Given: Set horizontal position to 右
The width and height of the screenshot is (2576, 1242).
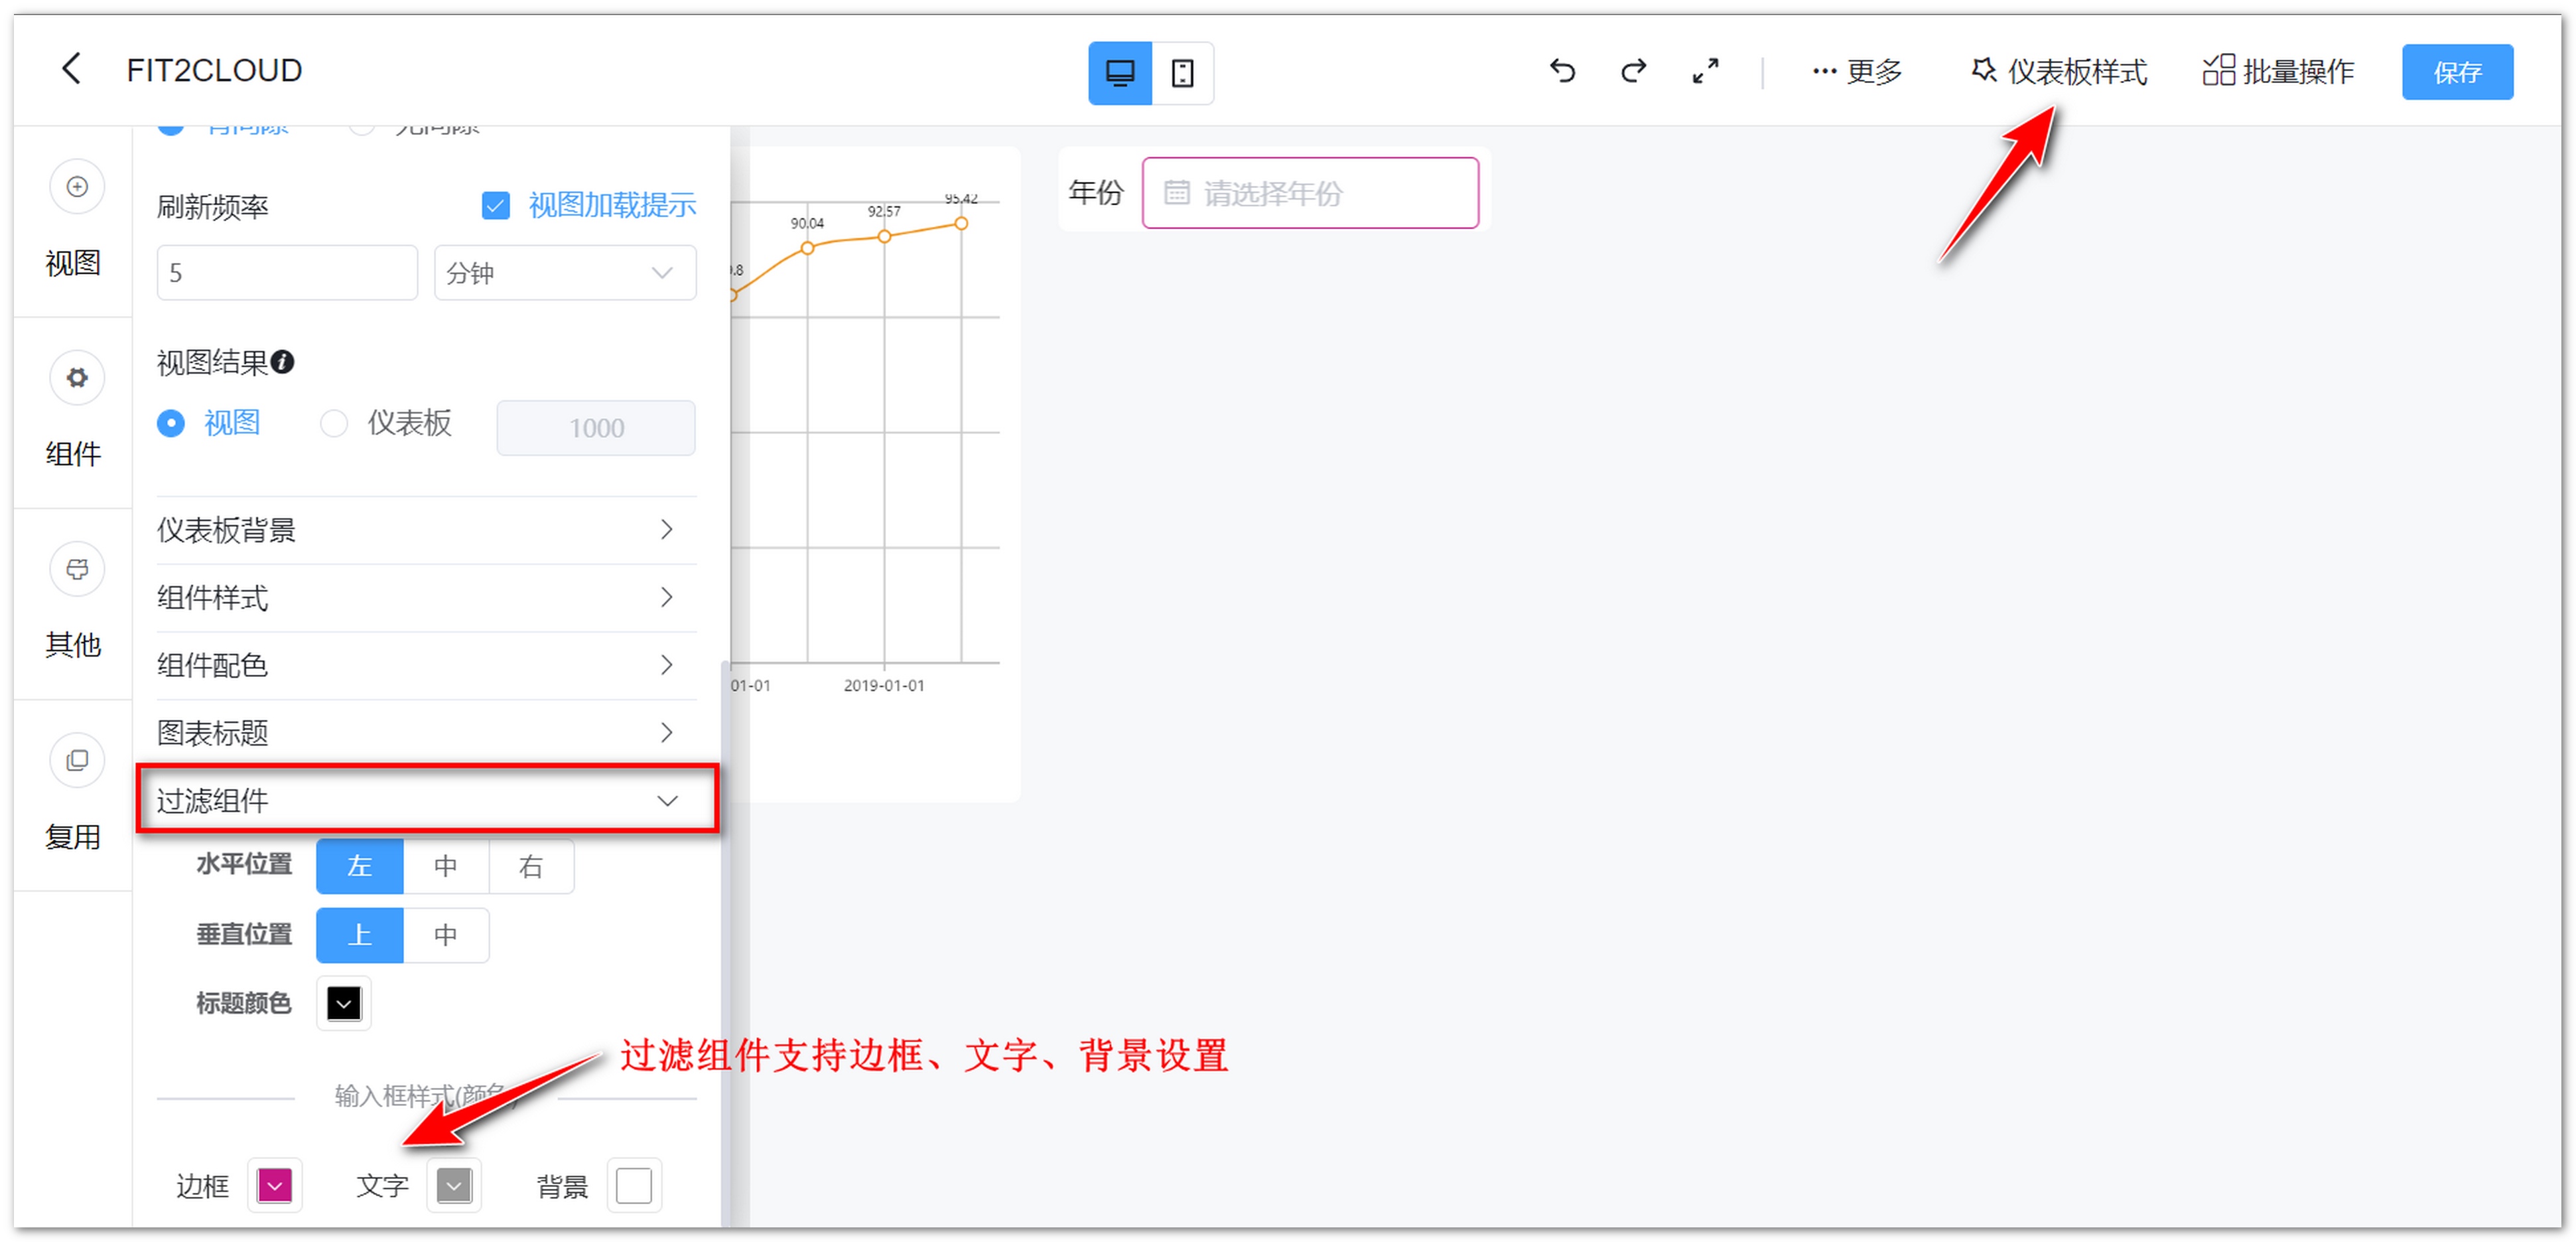Looking at the screenshot, I should click(531, 867).
